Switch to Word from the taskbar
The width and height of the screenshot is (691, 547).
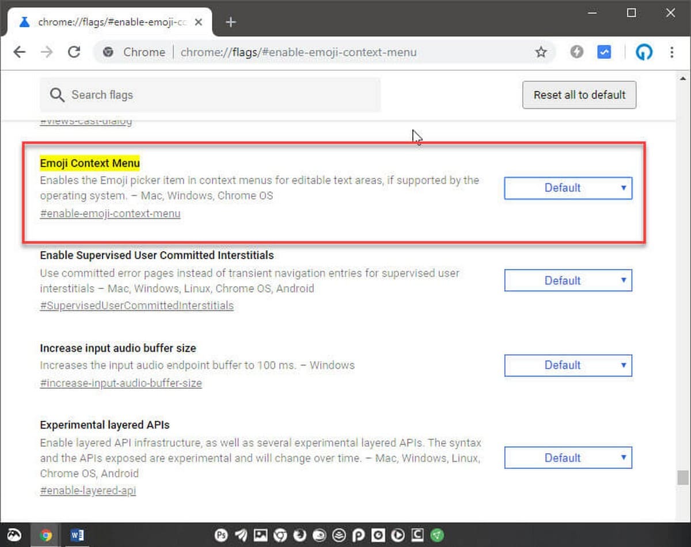[x=77, y=535]
